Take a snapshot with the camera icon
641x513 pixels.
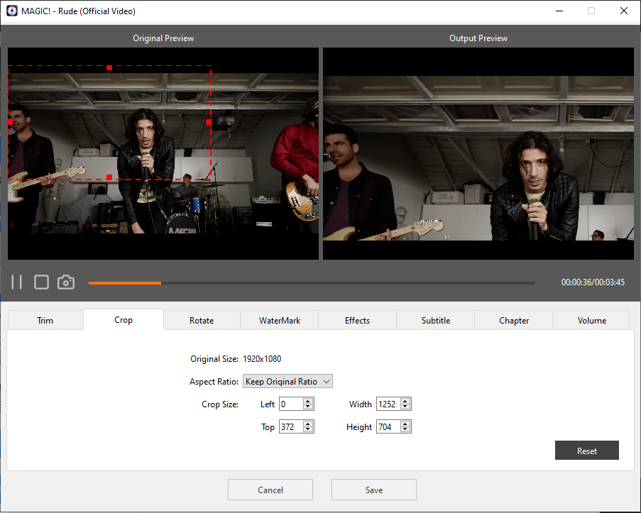pos(66,282)
